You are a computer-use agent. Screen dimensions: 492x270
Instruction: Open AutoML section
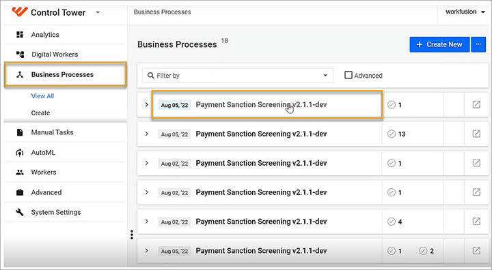point(43,152)
